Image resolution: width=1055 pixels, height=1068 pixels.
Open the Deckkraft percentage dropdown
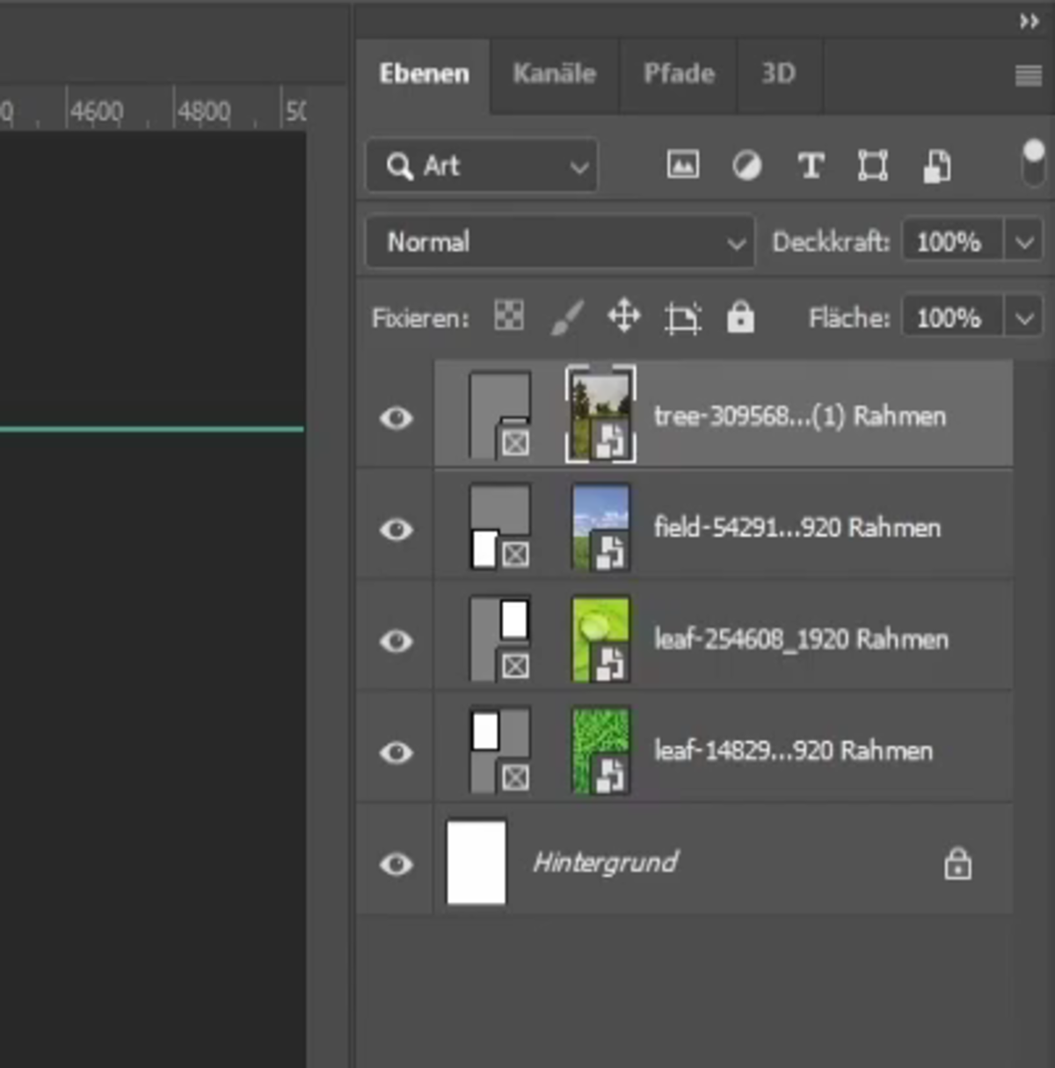click(x=1022, y=242)
